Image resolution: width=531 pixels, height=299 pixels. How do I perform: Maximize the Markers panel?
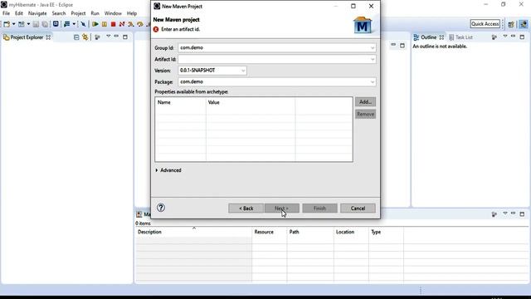point(522,214)
